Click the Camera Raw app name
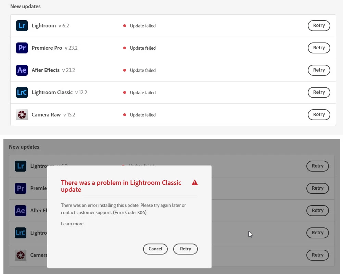 pos(46,115)
